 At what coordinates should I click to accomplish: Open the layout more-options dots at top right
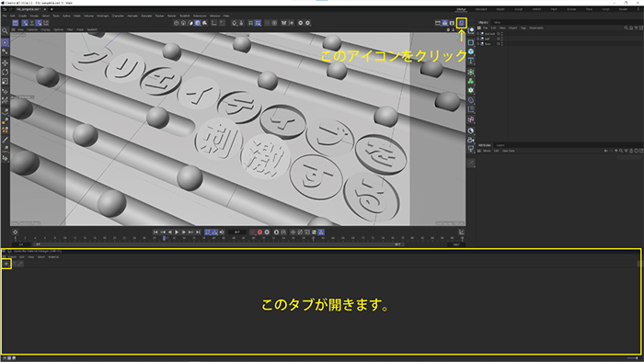(x=638, y=9)
